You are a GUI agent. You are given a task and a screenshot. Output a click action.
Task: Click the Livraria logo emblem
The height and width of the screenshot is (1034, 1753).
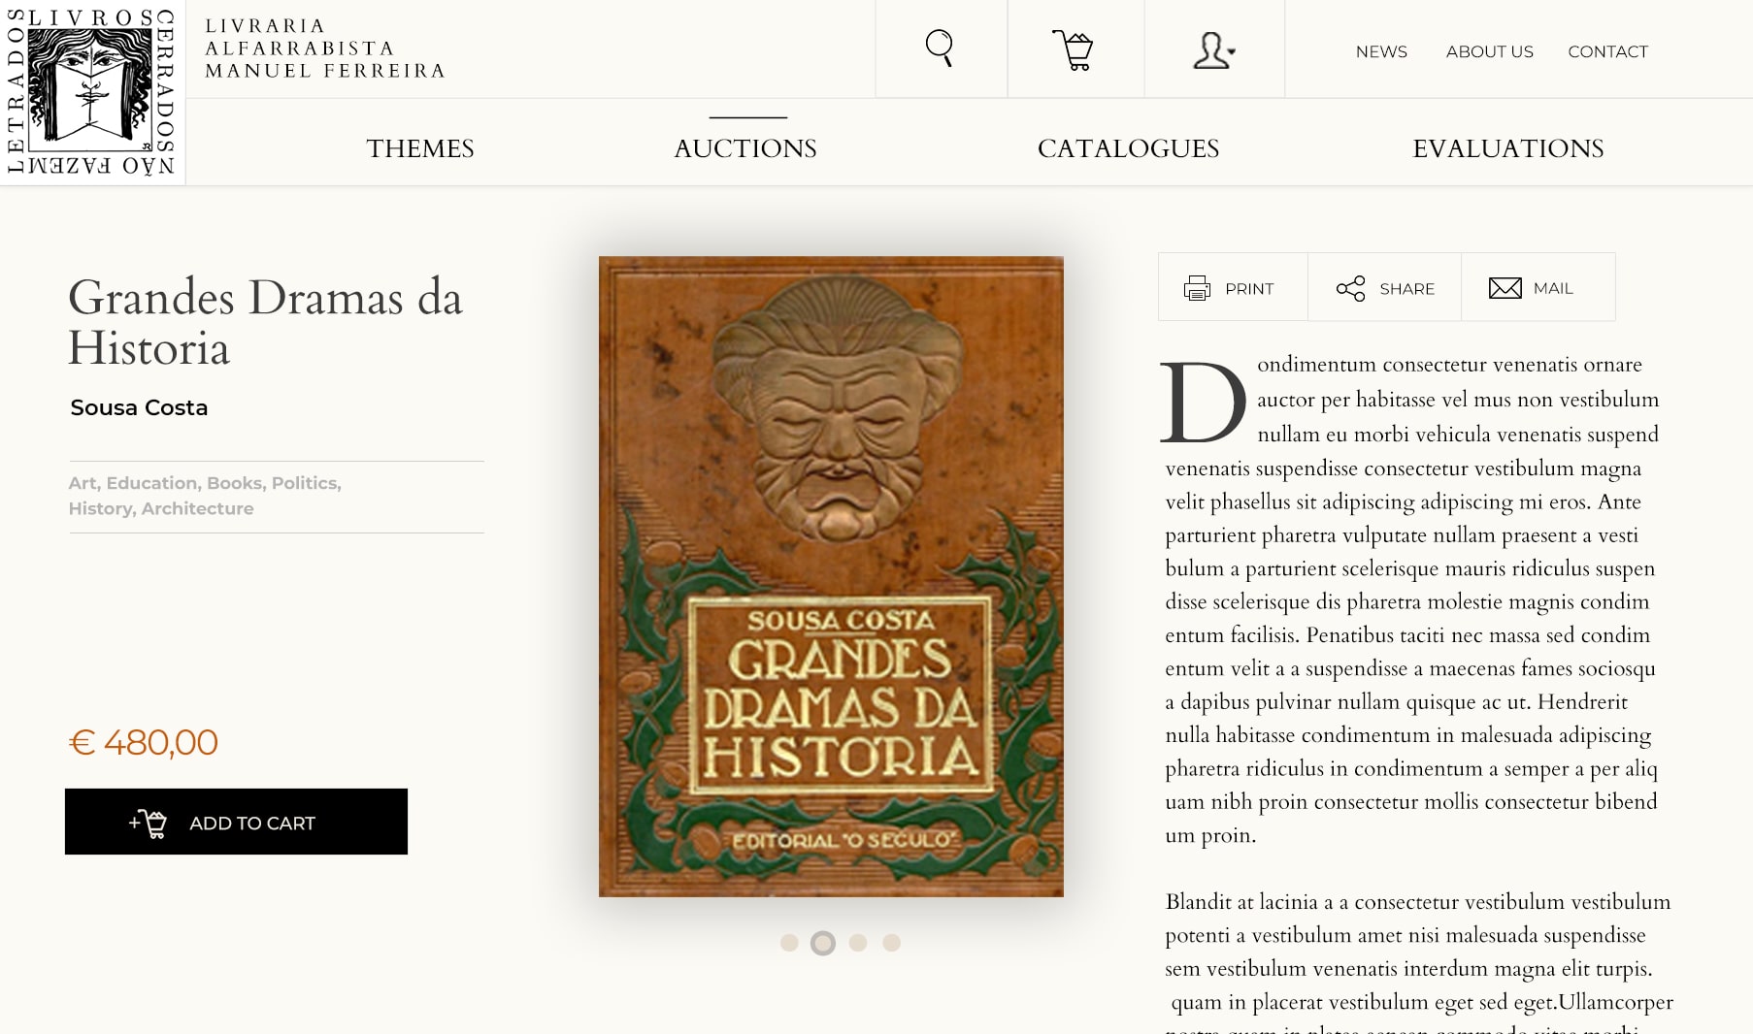tap(91, 90)
